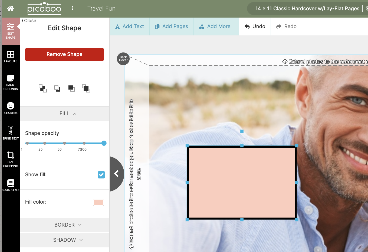
Task: Open the Size Cropping panel
Action: pyautogui.click(x=11, y=159)
